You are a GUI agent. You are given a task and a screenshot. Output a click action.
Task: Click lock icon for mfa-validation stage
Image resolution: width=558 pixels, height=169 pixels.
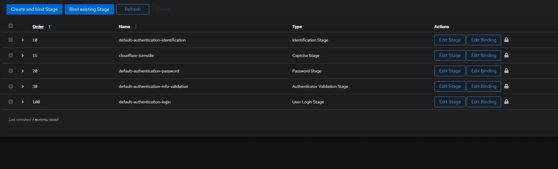tap(506, 86)
